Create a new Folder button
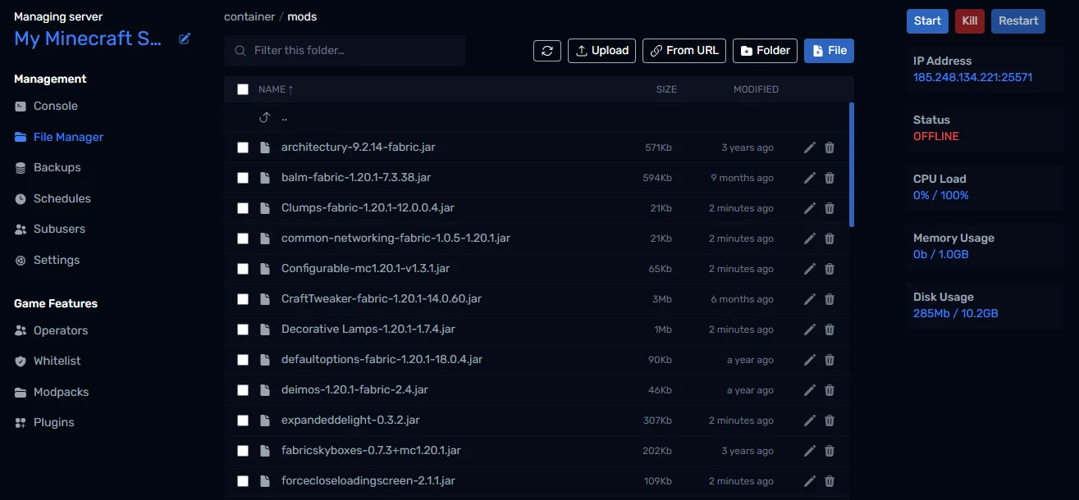The width and height of the screenshot is (1079, 500). 765,51
